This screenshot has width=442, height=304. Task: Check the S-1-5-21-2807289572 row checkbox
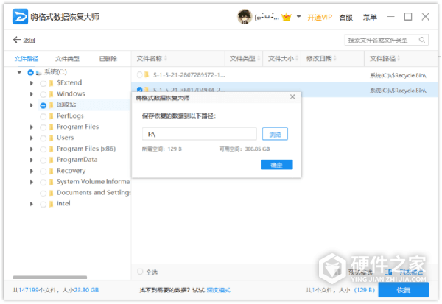click(139, 74)
